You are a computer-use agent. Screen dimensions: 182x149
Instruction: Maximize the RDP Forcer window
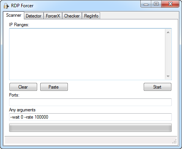pos(156,4)
